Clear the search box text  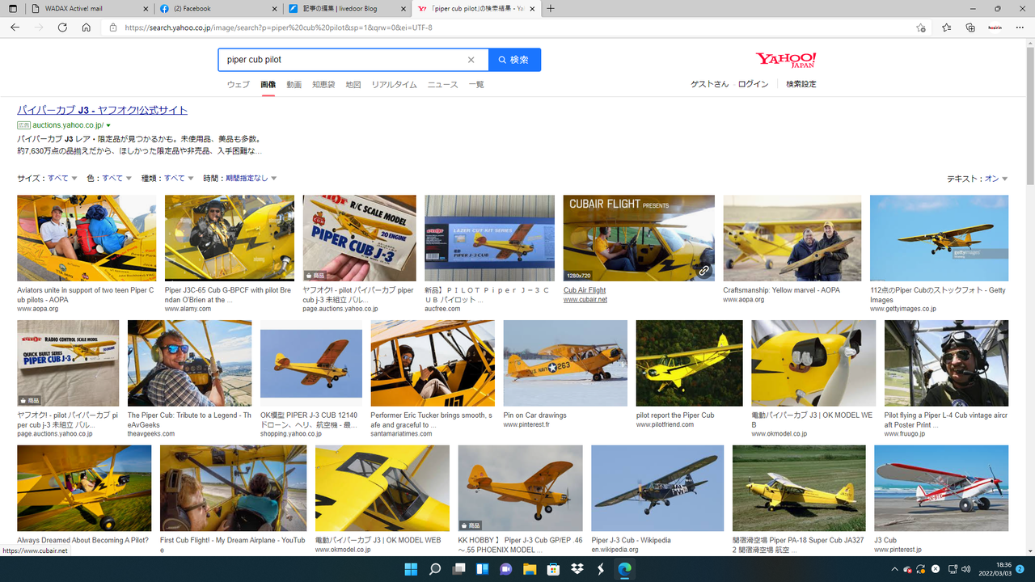point(471,60)
